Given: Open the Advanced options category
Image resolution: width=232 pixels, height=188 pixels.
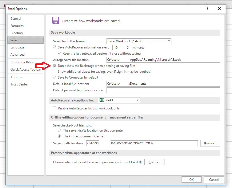Looking at the screenshot, I should tap(26, 54).
